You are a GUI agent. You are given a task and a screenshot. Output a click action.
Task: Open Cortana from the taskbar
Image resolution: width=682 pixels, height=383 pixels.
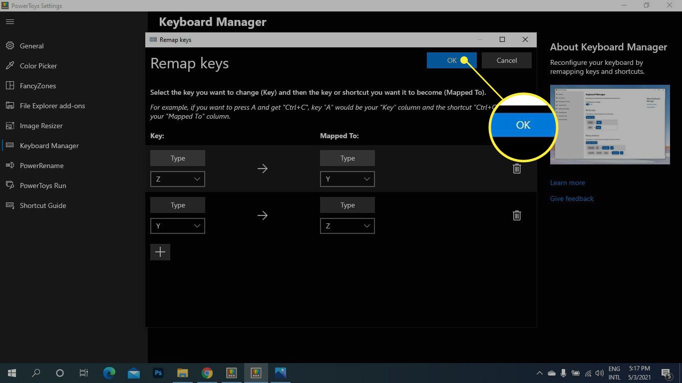60,373
